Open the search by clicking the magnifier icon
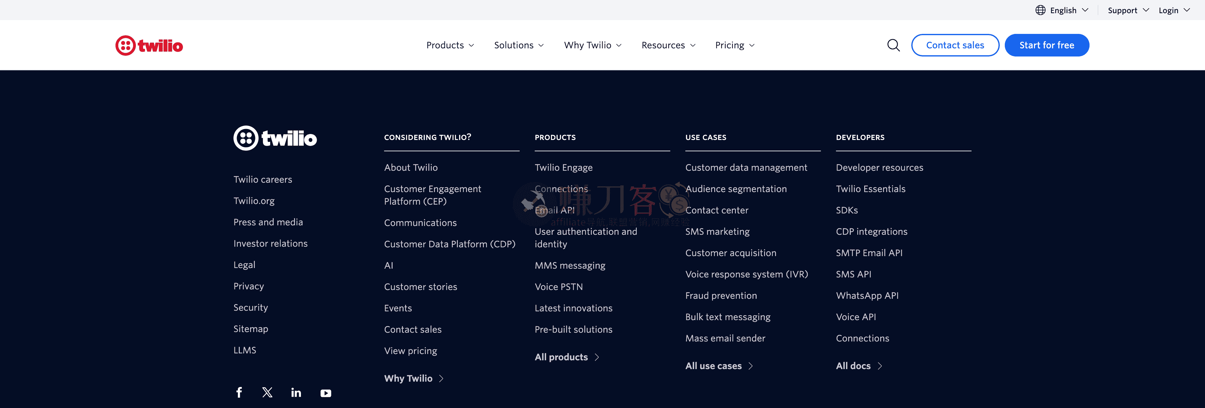1205x408 pixels. (x=893, y=45)
